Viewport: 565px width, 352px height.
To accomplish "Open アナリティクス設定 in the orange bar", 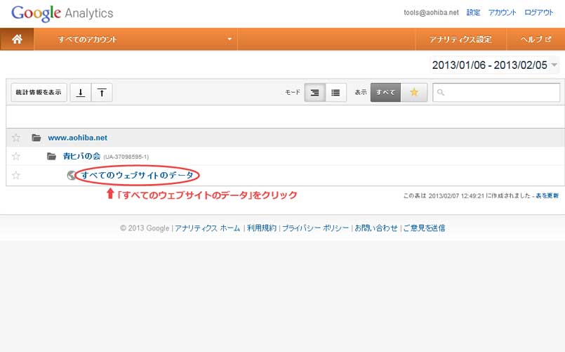I will (460, 39).
